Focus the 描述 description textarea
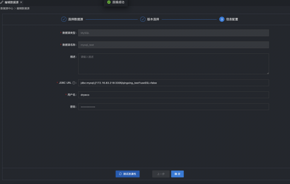The image size is (290, 184). point(173,64)
